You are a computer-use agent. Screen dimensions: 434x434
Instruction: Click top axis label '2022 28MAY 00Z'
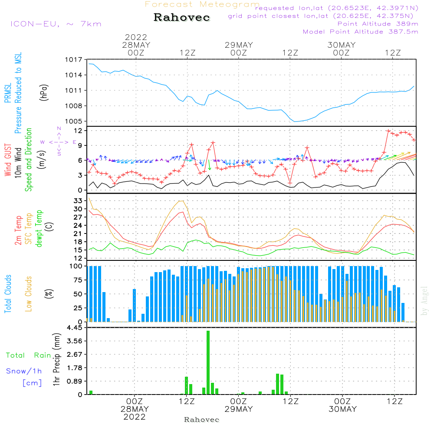136,45
